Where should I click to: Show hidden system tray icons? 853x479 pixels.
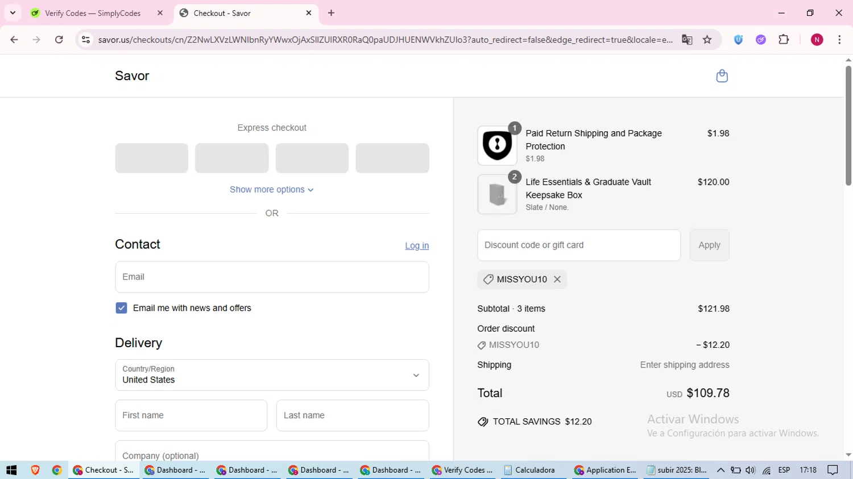tap(721, 470)
